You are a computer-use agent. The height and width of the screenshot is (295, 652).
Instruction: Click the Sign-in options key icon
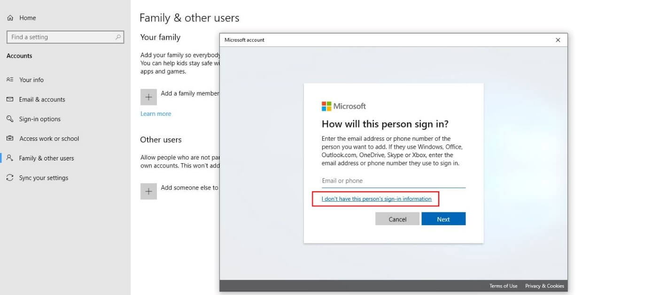tap(10, 119)
